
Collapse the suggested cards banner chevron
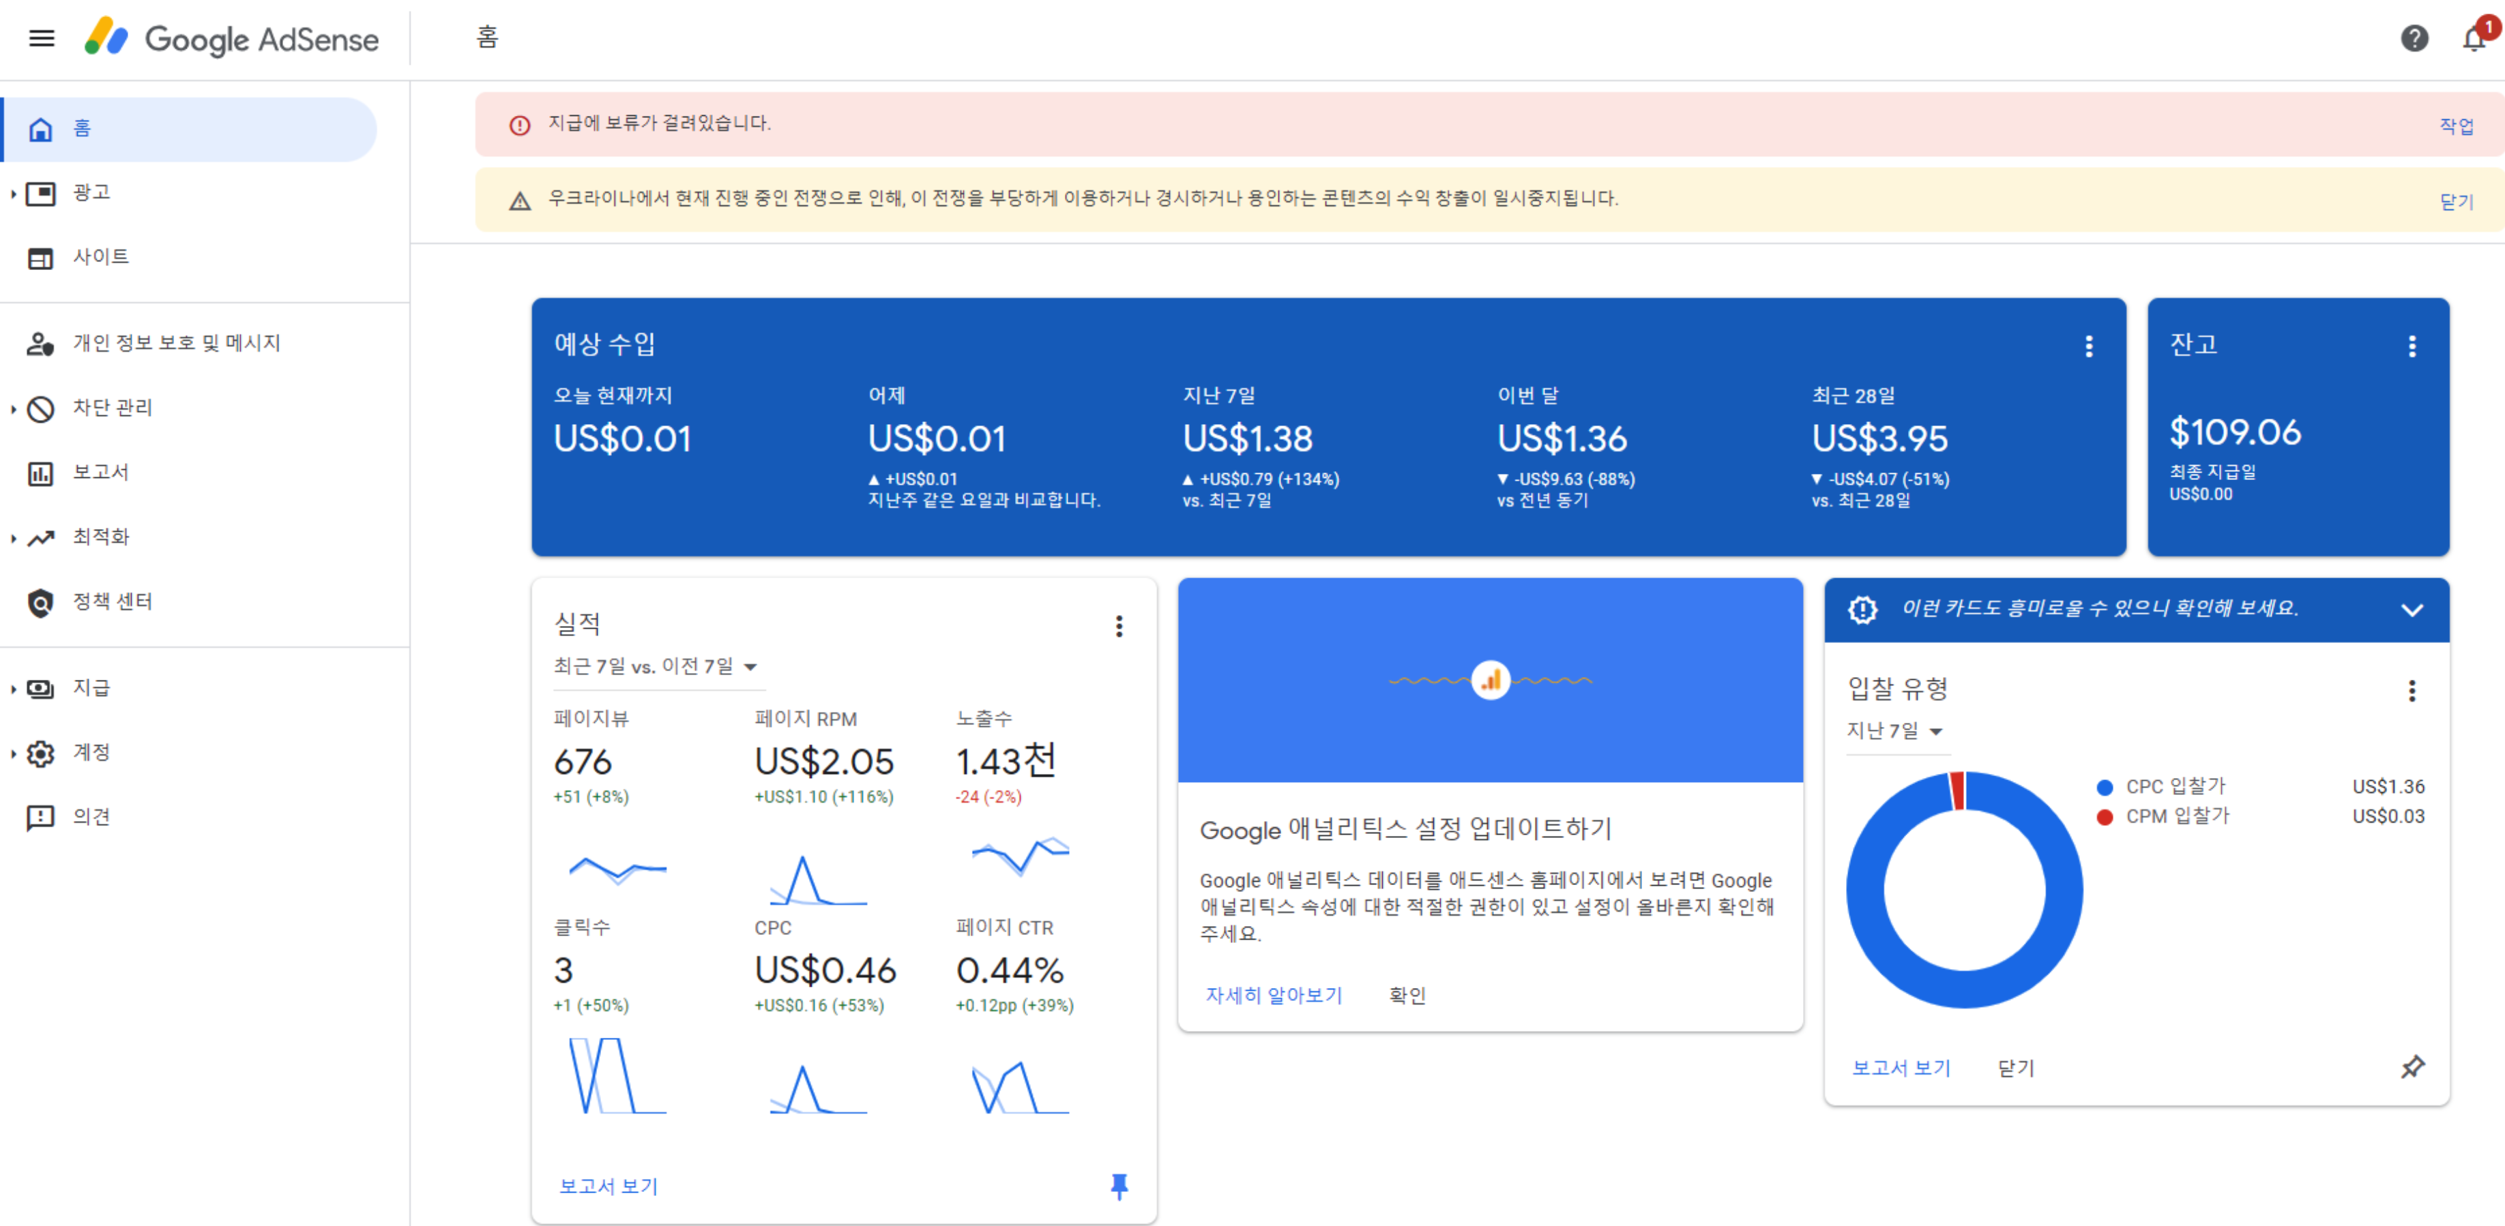[x=2412, y=610]
